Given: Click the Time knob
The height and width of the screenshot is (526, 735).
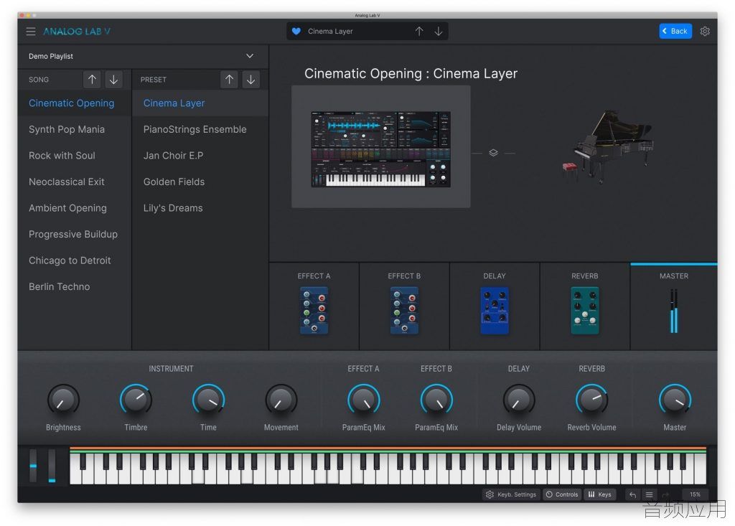Looking at the screenshot, I should click(x=209, y=400).
